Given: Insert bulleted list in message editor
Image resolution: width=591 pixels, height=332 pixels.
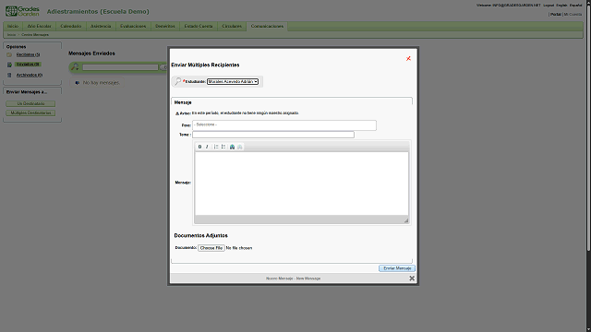Looking at the screenshot, I should pos(223,147).
